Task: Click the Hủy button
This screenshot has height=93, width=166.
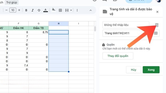Action: click(134, 70)
